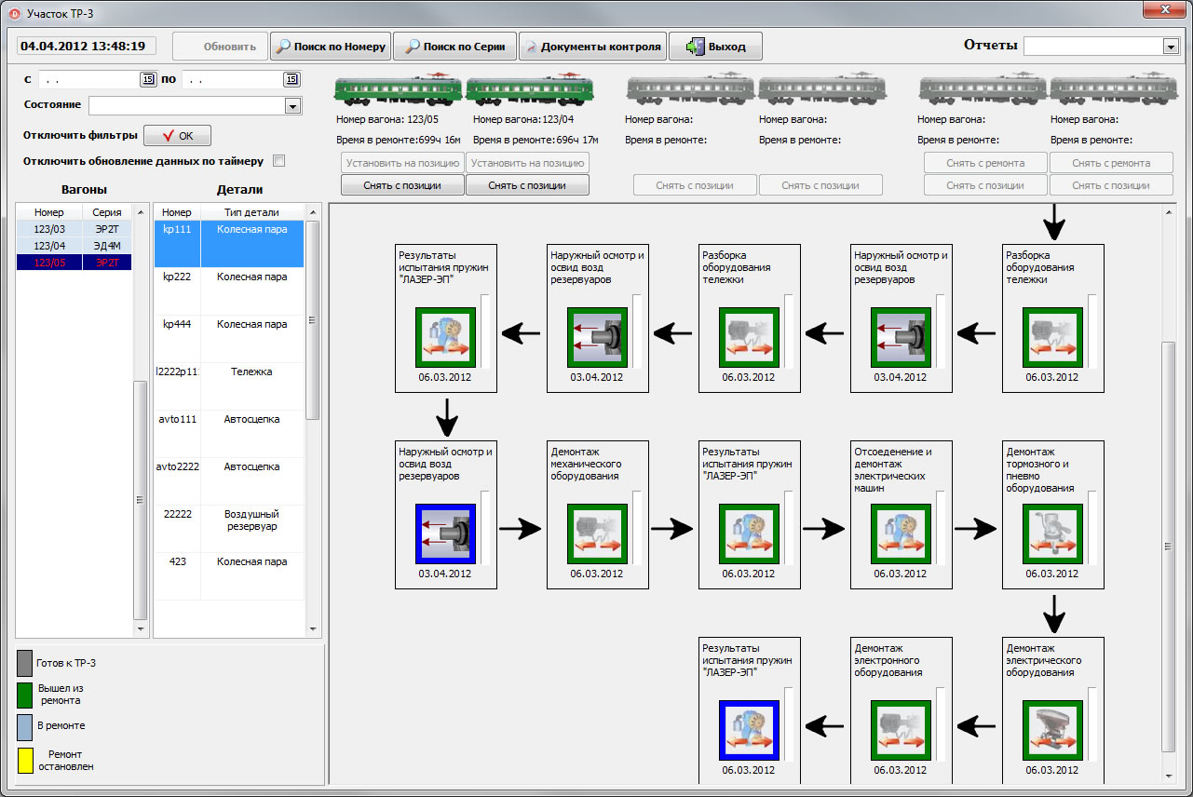This screenshot has height=797, width=1193.
Task: Click the 'Отсоединение и демонтаж электрических машин' icon
Action: point(901,534)
